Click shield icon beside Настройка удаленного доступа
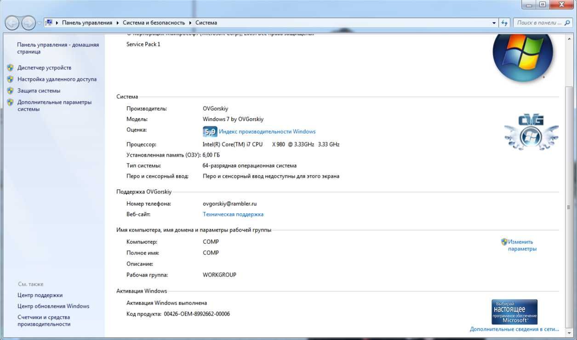The image size is (577, 340). 10,79
